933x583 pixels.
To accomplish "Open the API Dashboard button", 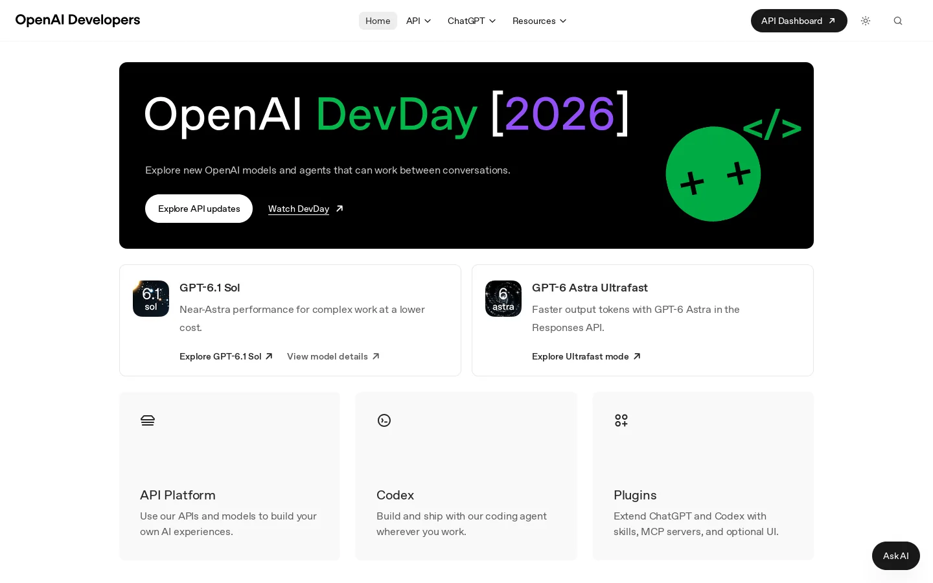I will click(799, 21).
